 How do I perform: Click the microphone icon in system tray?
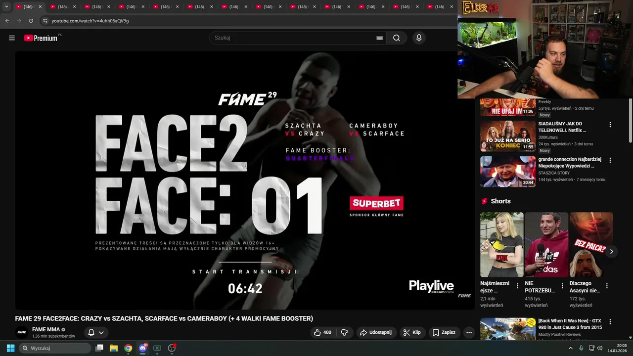click(581, 348)
